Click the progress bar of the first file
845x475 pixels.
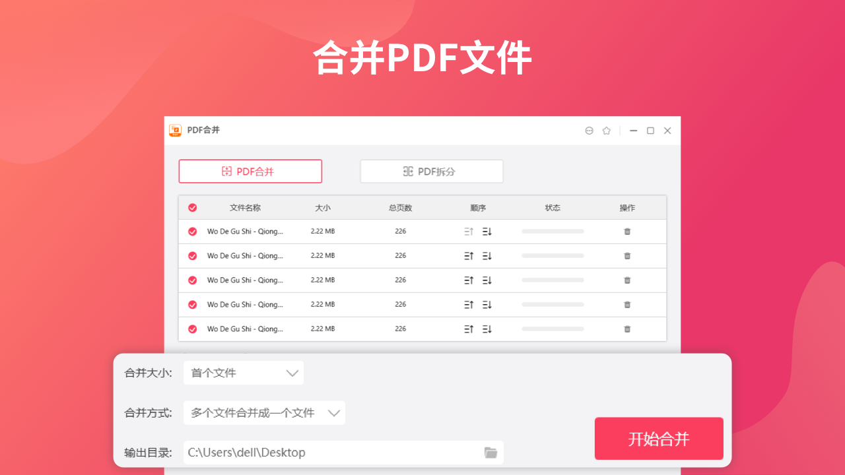point(553,231)
